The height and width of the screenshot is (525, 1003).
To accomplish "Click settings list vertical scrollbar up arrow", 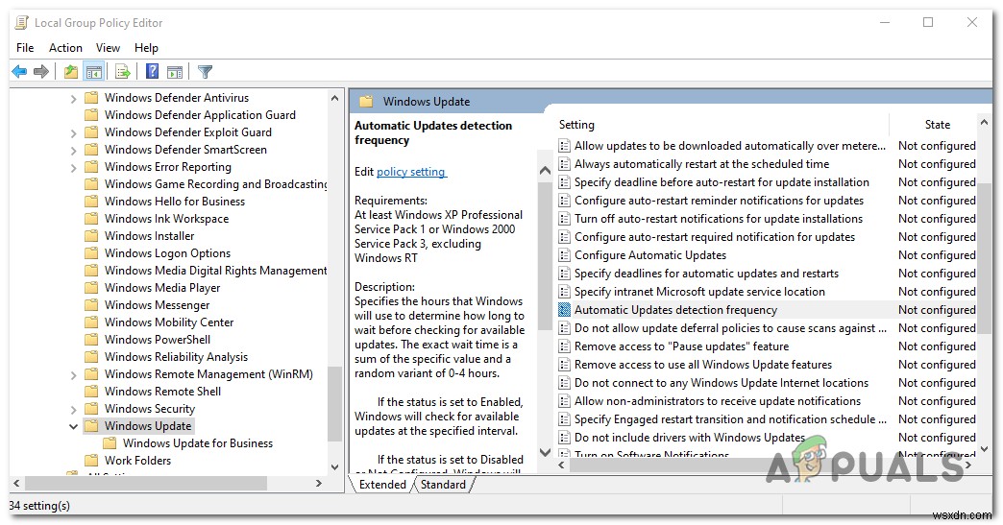I will tap(984, 121).
